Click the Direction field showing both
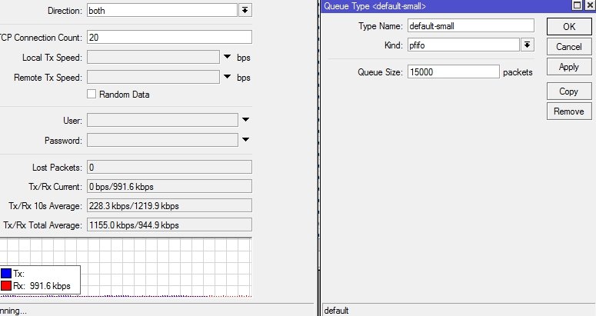The height and width of the screenshot is (316, 596). coord(162,10)
